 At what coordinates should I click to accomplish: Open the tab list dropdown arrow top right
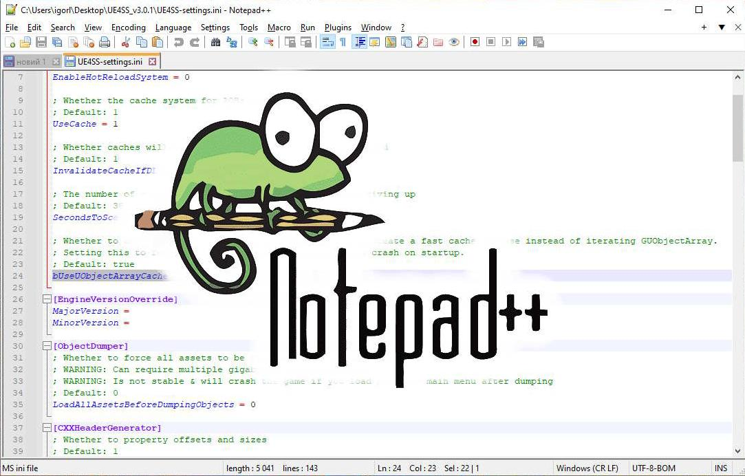click(722, 28)
